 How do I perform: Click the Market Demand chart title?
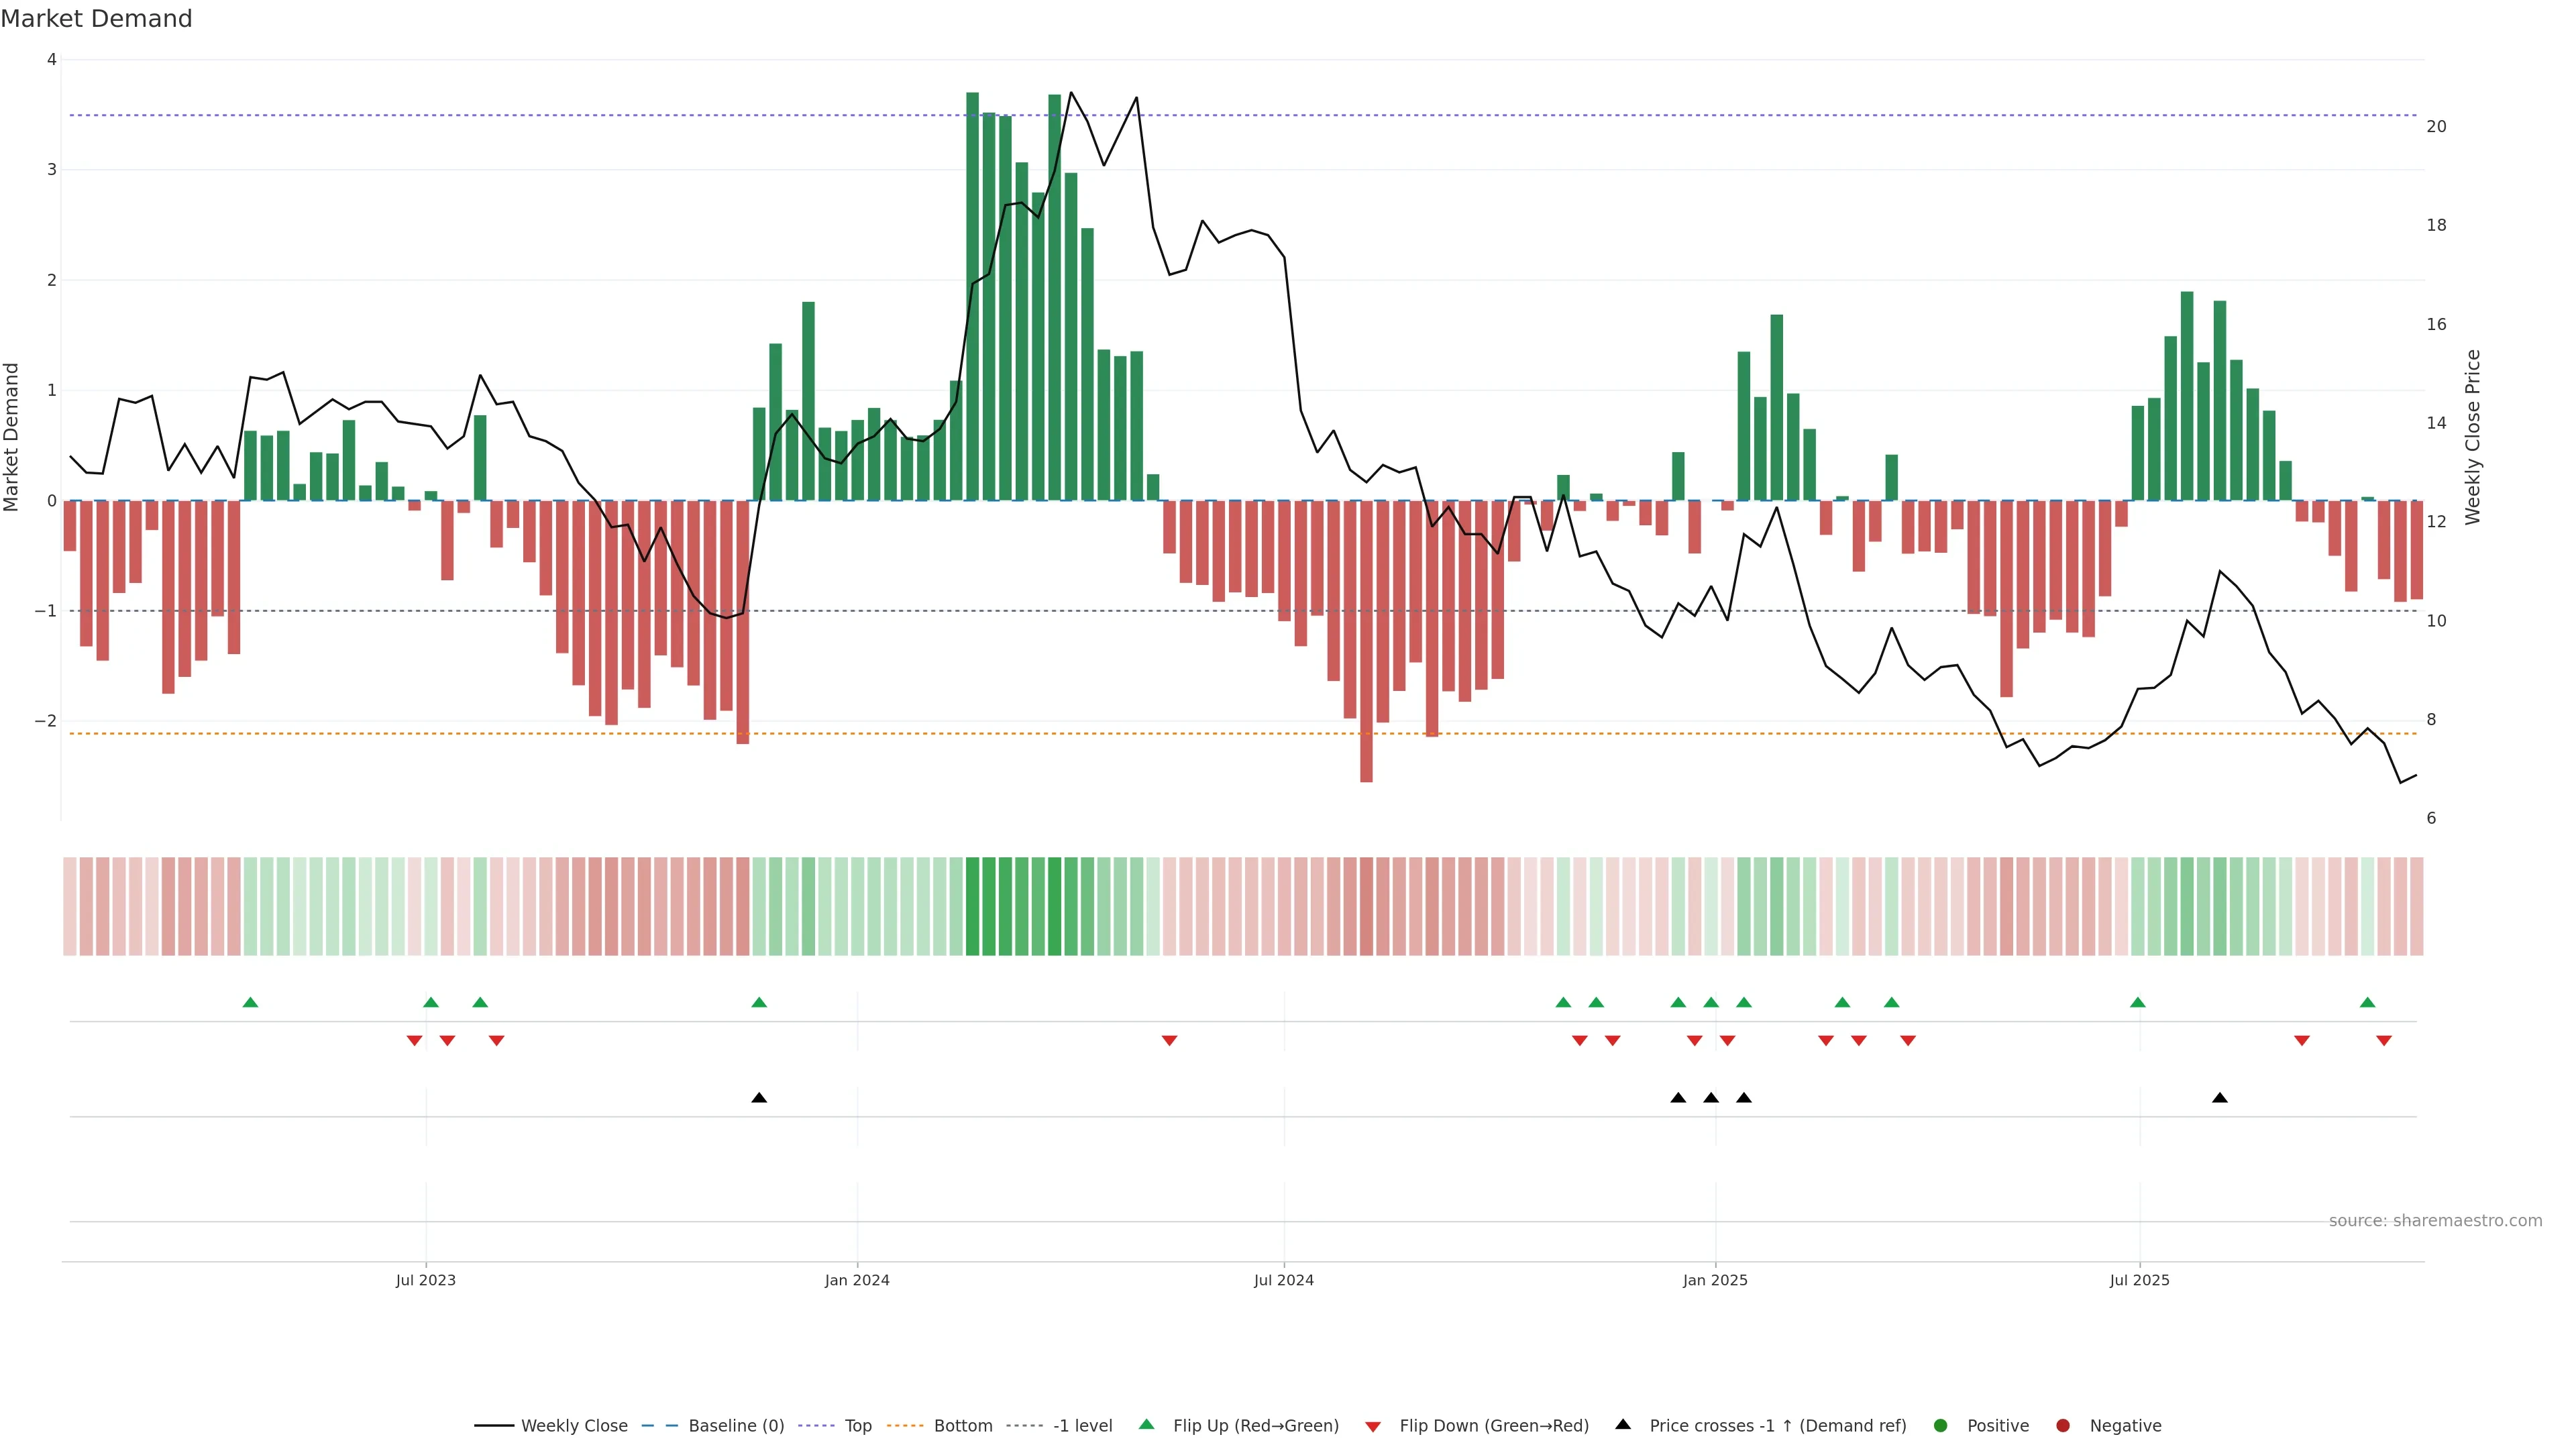pos(96,19)
